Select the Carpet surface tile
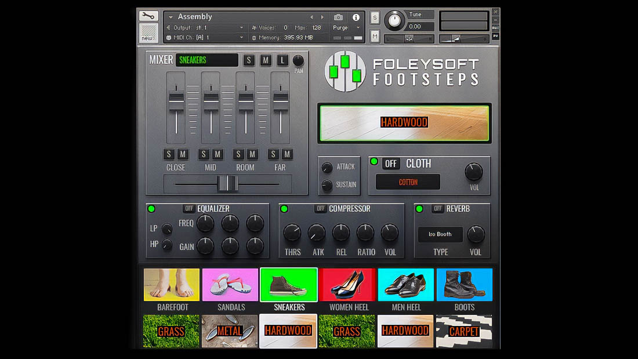The image size is (638, 359). [x=464, y=331]
